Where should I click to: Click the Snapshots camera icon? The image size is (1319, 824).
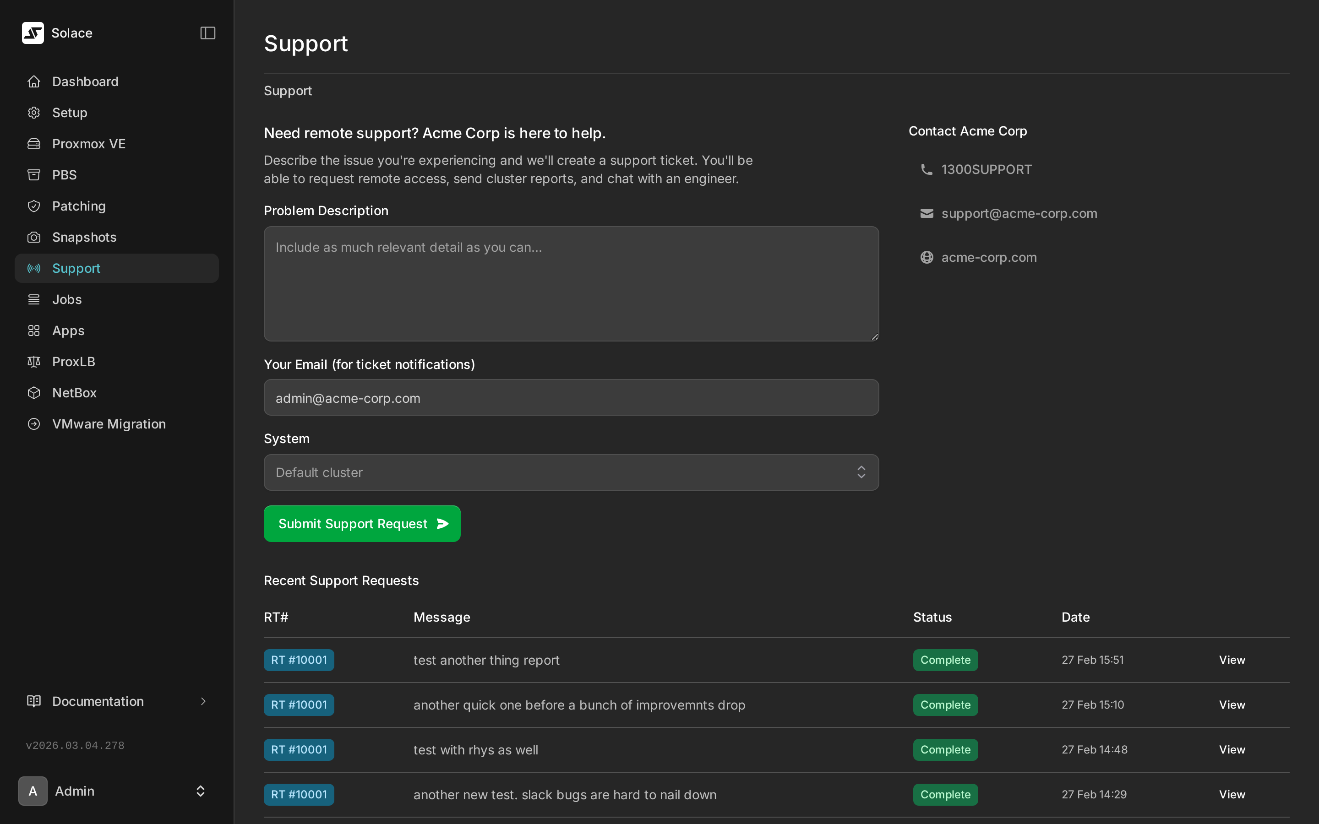[33, 237]
